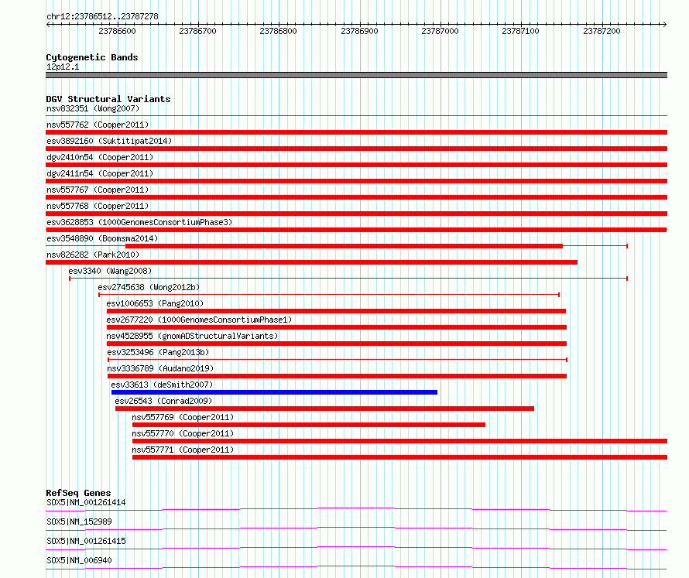This screenshot has height=578, width=689.
Task: Open SOX5|NM_001261415 gene label
Action: pos(86,541)
